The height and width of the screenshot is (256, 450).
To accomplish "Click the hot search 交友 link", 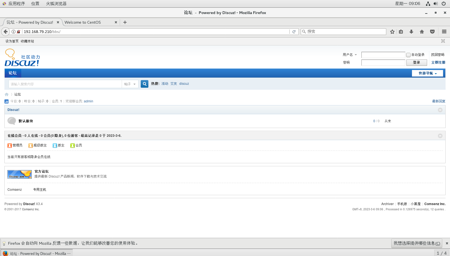I will click(x=174, y=84).
